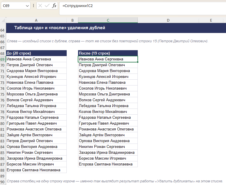Click title 'Таблица «до» и «после» удаления дублей'
The image size is (226, 185).
[59, 28]
